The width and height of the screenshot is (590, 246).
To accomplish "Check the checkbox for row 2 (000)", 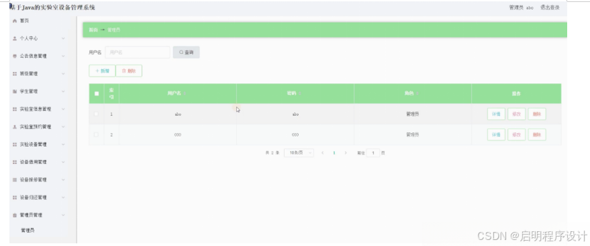I will [x=97, y=134].
